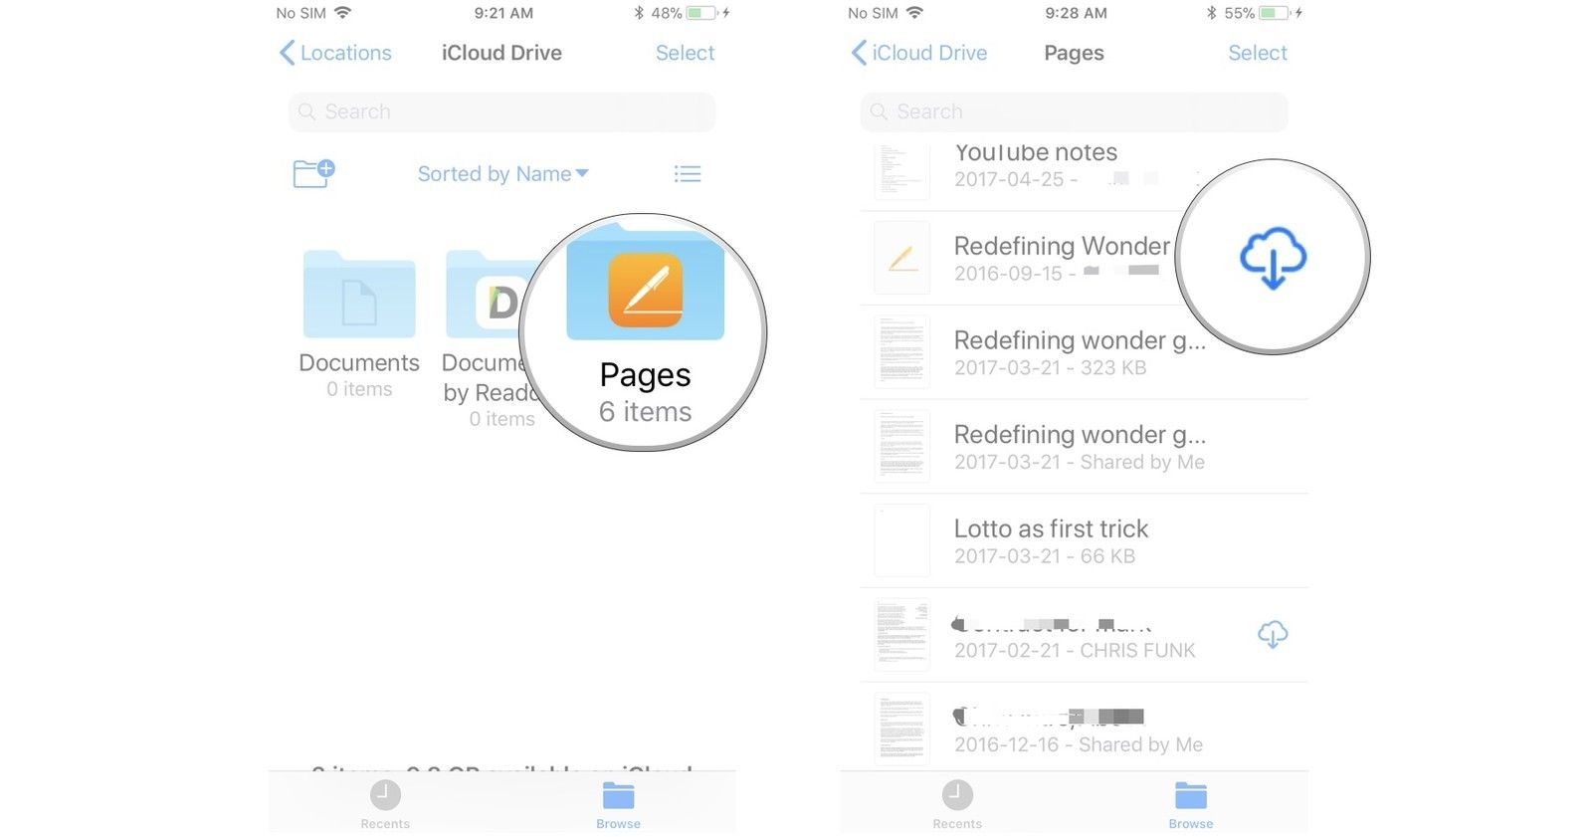Go back to iCloud Drive
This screenshot has height=837, width=1592.
[919, 53]
